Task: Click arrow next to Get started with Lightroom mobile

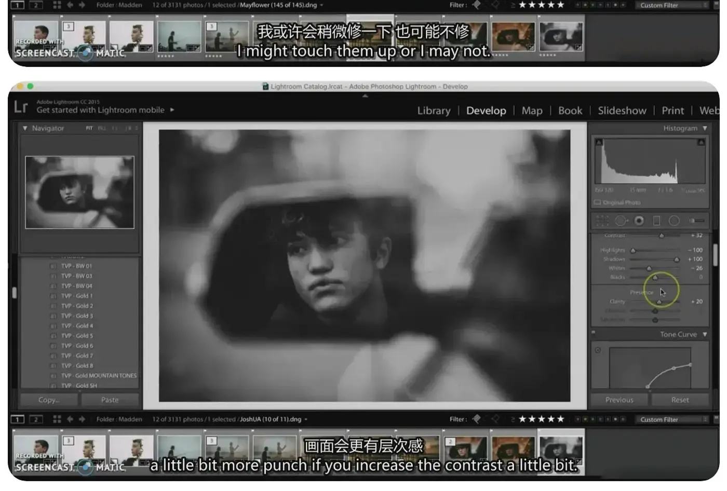Action: tap(172, 110)
